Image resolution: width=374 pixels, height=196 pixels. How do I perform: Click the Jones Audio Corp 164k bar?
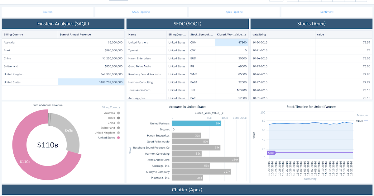[205, 160]
